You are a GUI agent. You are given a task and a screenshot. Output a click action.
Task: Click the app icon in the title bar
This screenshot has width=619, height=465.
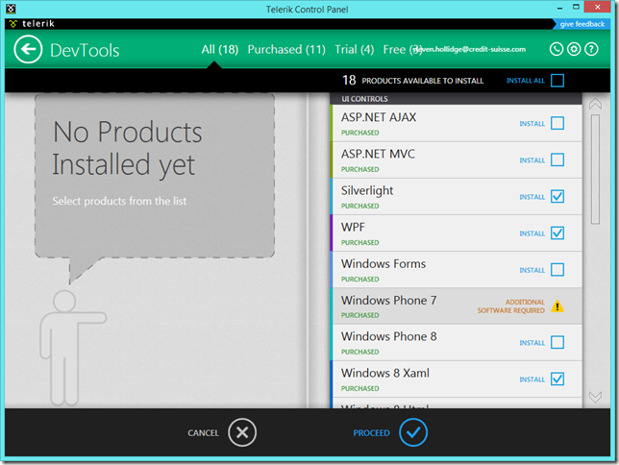click(x=12, y=9)
